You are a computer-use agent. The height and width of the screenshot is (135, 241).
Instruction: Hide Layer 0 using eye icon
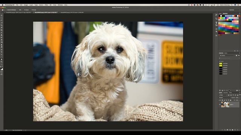point(220,105)
